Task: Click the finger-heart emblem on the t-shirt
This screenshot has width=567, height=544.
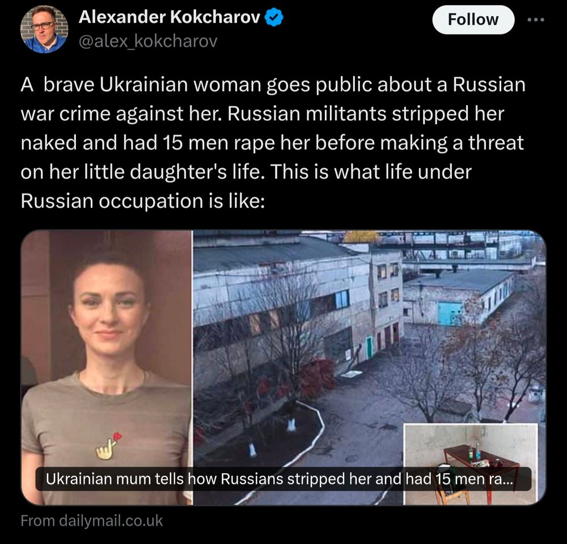Action: tap(108, 446)
